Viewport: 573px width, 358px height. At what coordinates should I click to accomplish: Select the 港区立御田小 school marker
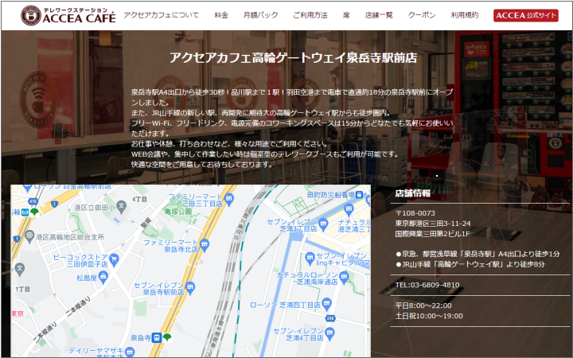pos(121,207)
